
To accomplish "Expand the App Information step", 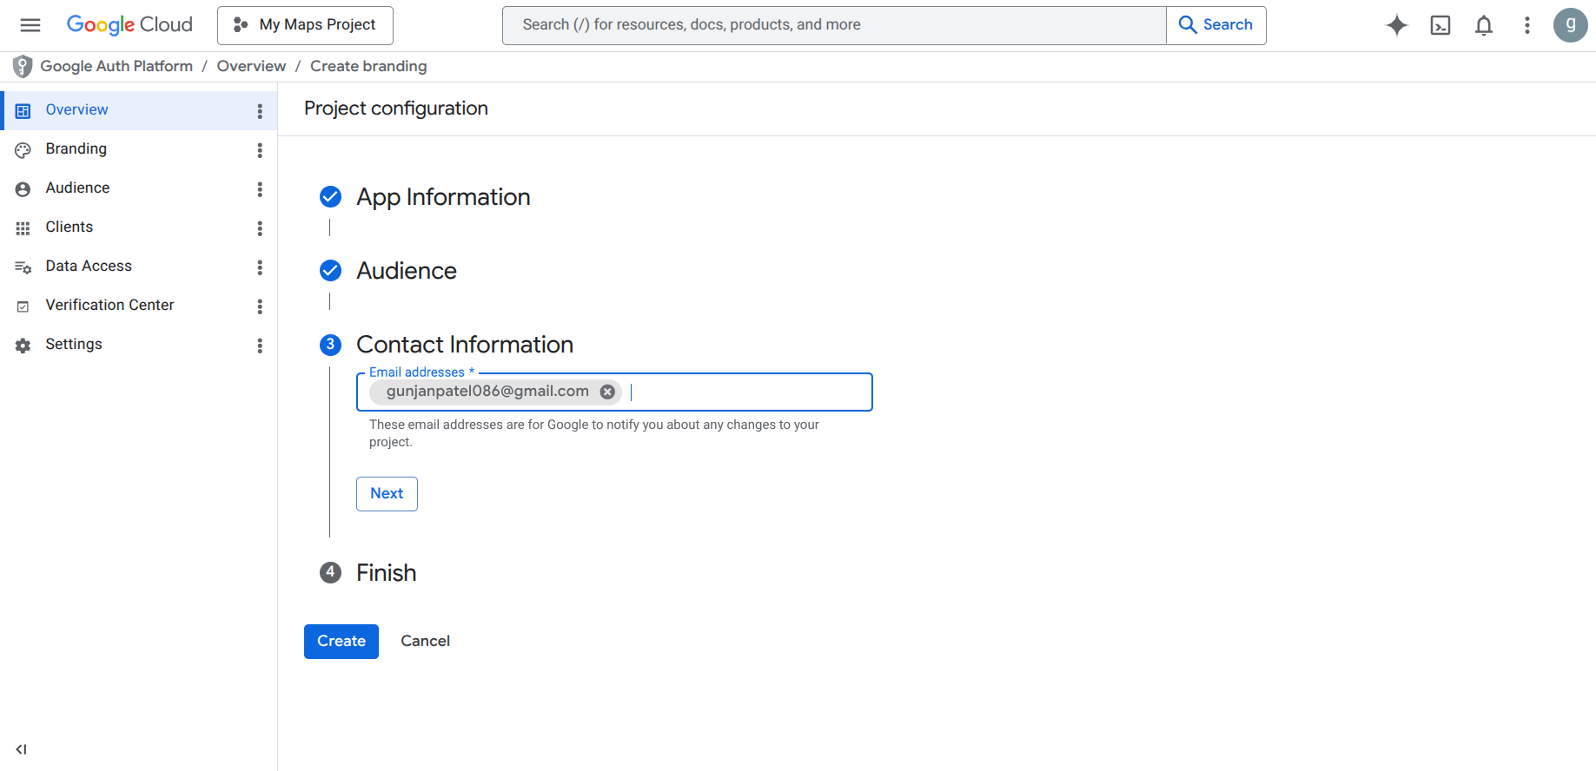I will click(443, 197).
